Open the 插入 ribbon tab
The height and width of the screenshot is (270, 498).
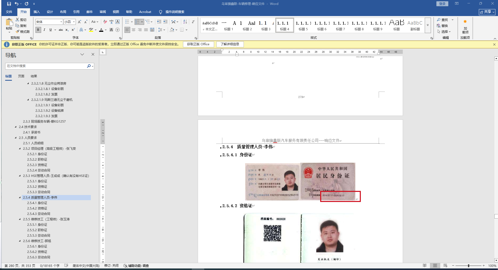(36, 12)
